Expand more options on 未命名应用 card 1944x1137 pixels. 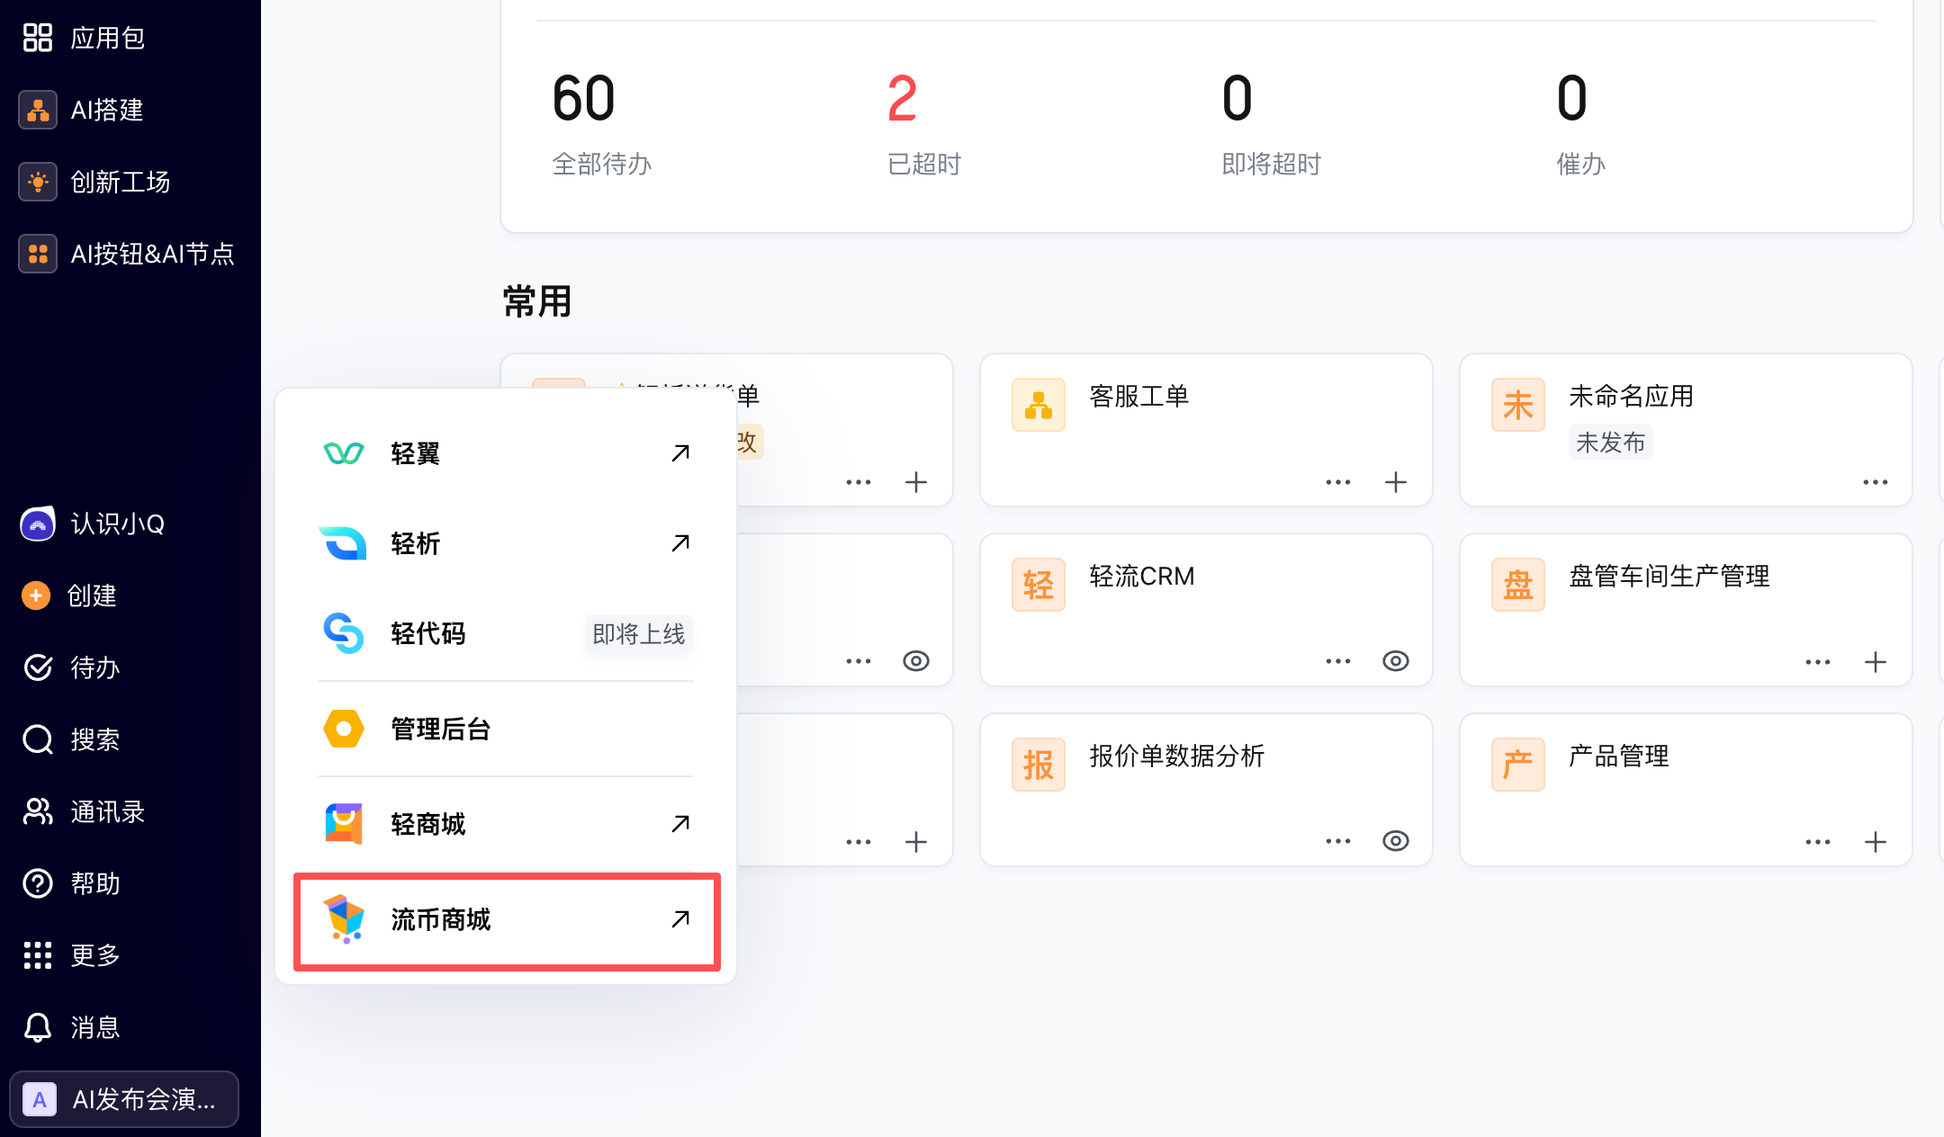click(1876, 482)
